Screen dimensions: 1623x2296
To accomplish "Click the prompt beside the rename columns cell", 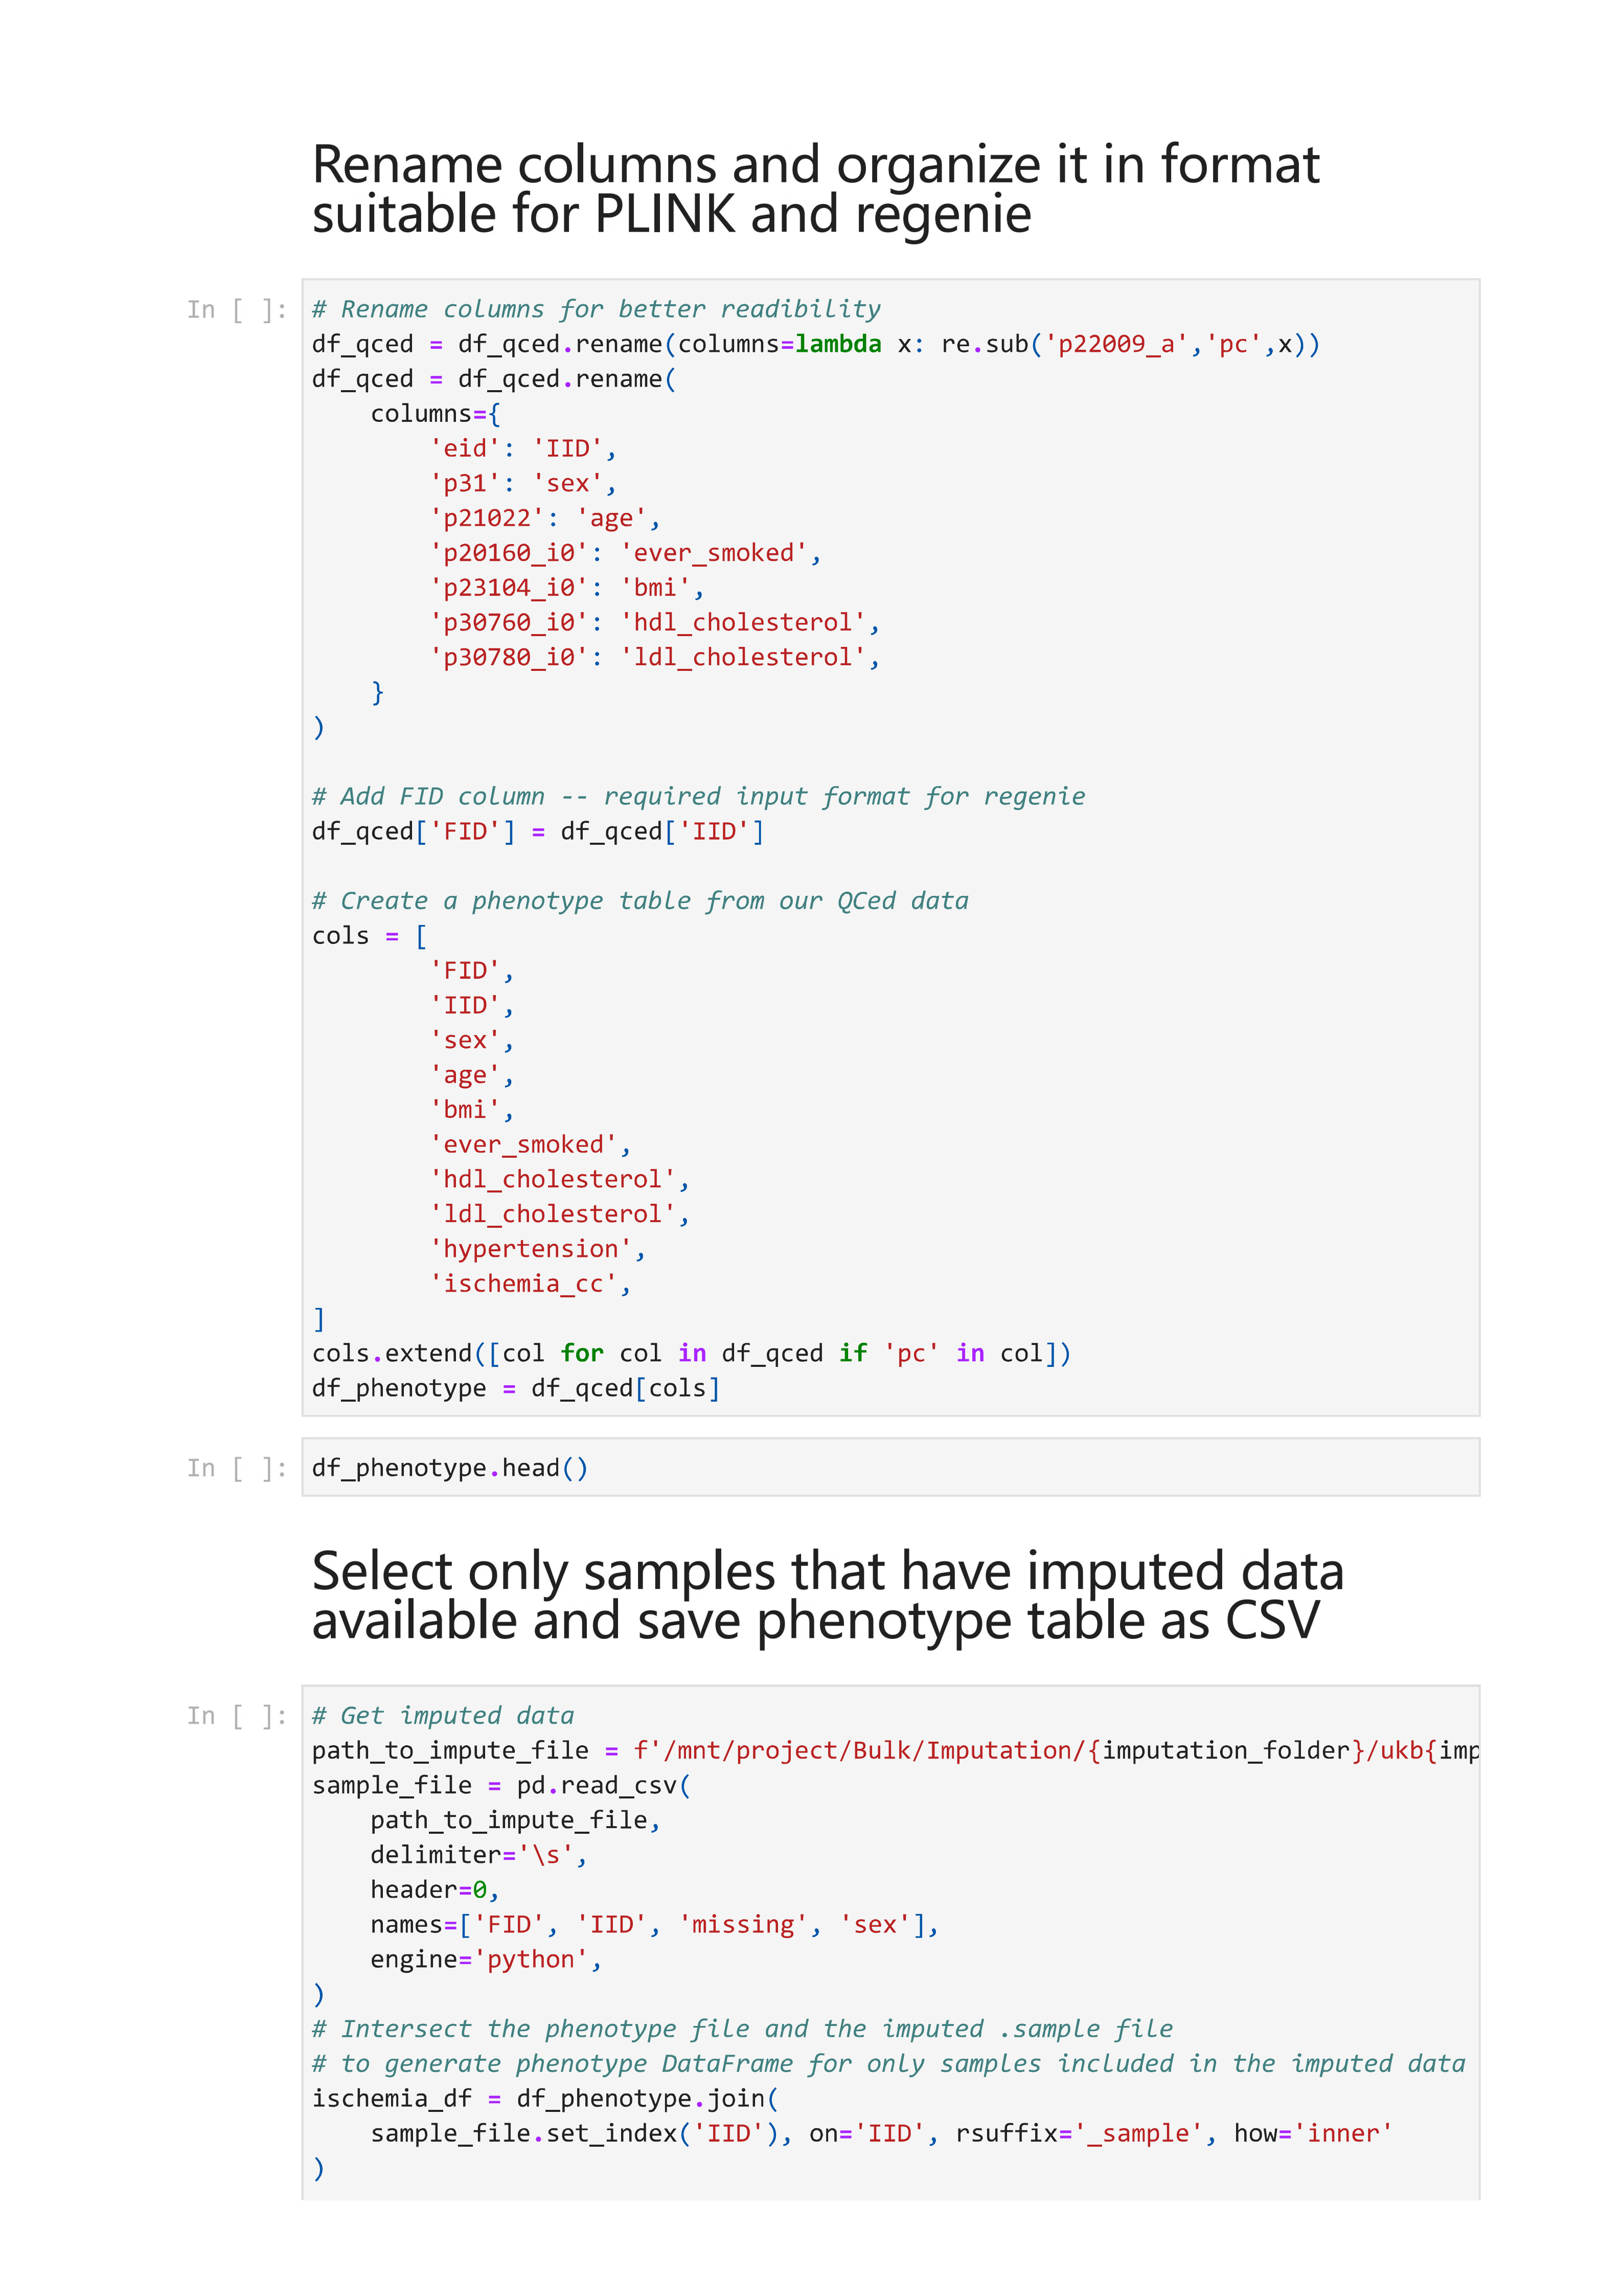I will pos(236,310).
